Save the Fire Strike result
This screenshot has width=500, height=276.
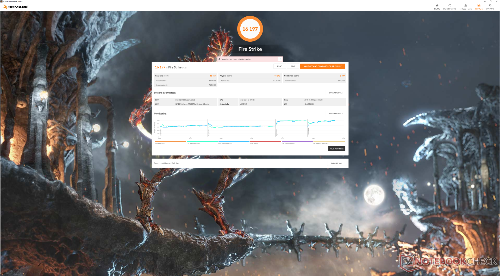pos(293,66)
